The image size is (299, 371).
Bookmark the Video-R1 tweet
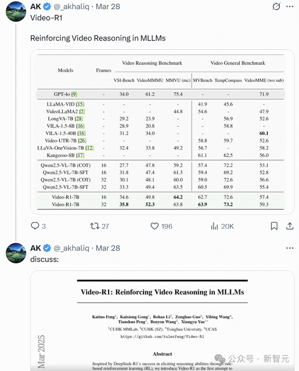[x=274, y=226]
